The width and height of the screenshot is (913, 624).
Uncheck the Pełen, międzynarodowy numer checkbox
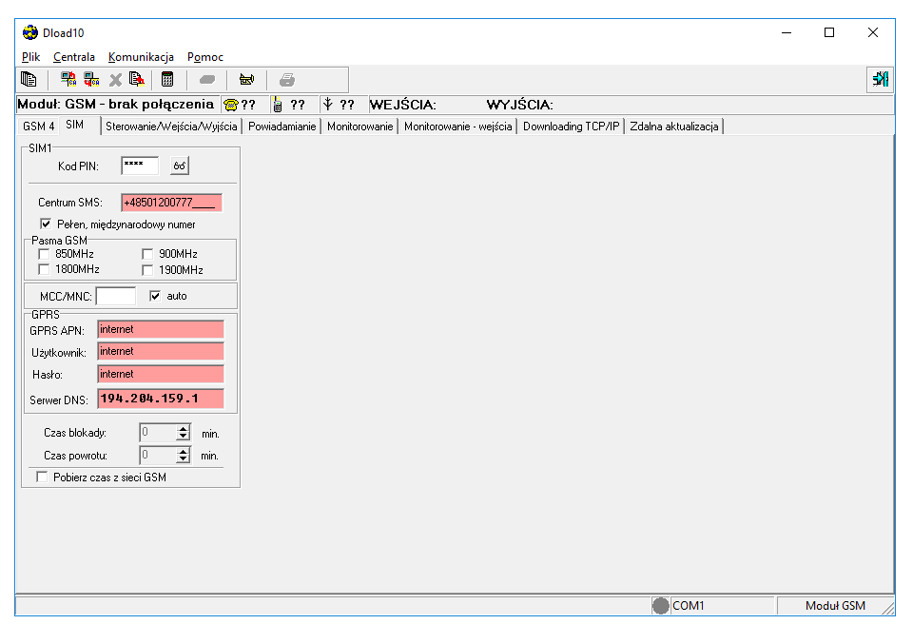click(x=45, y=224)
